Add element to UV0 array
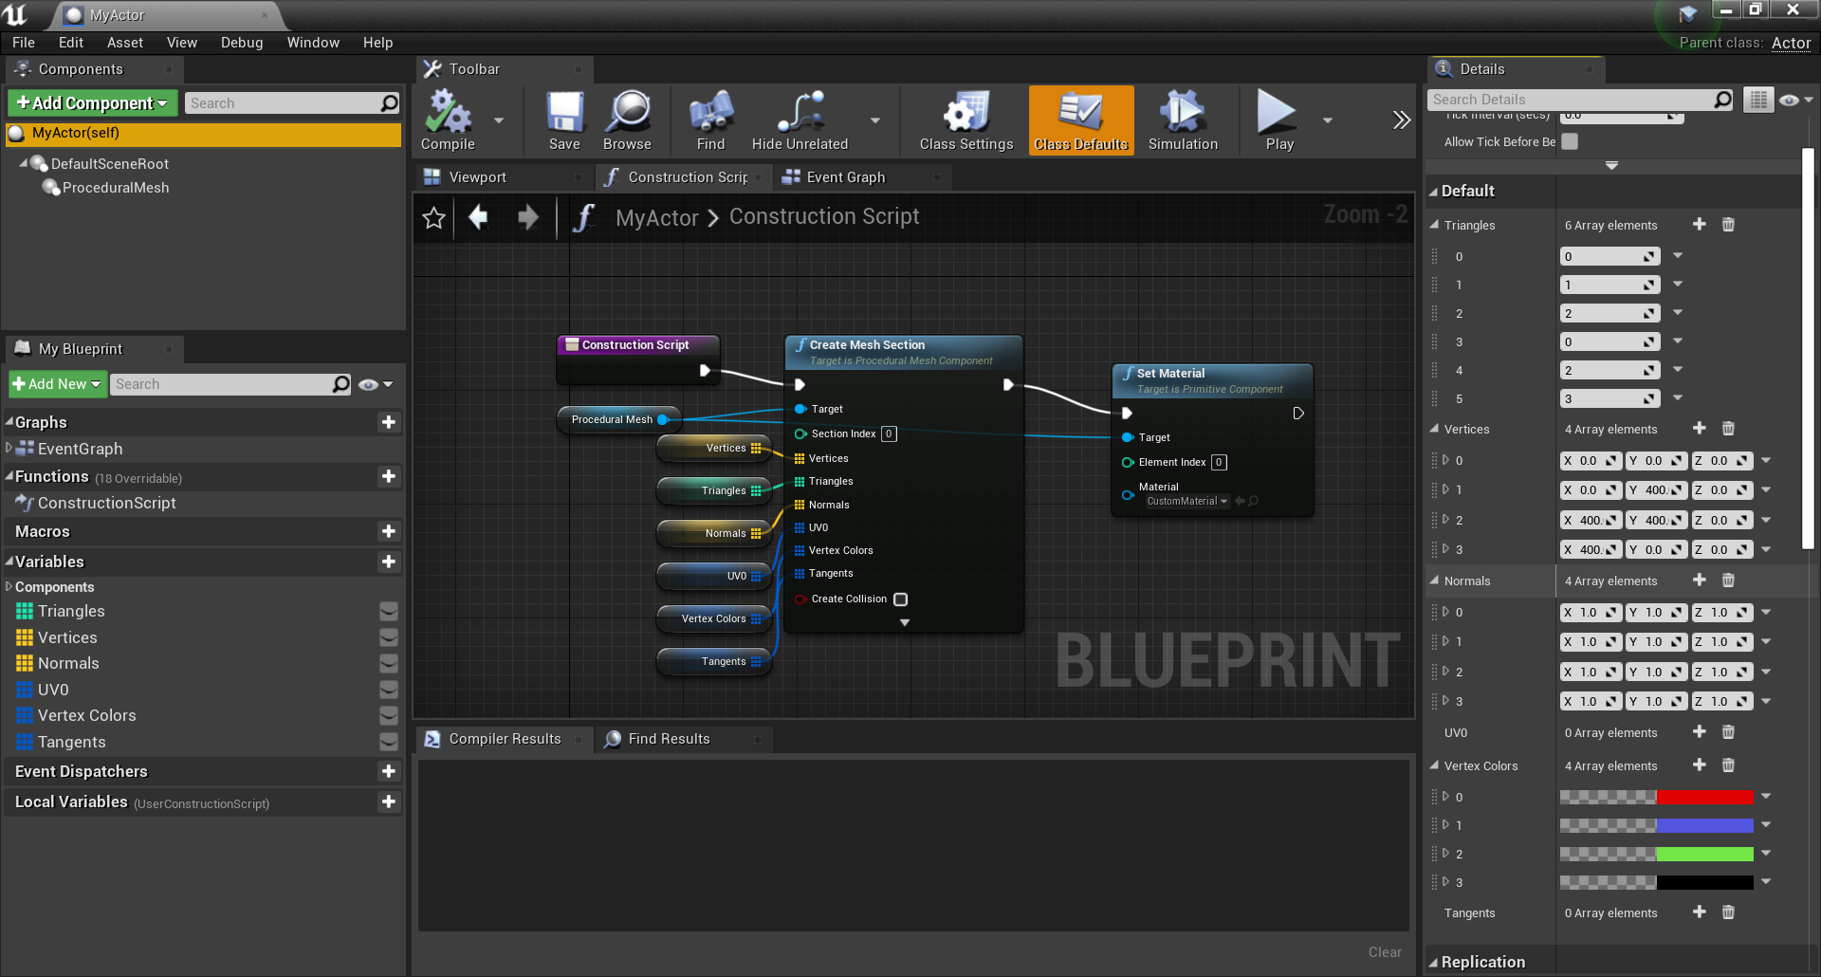 point(1699,731)
